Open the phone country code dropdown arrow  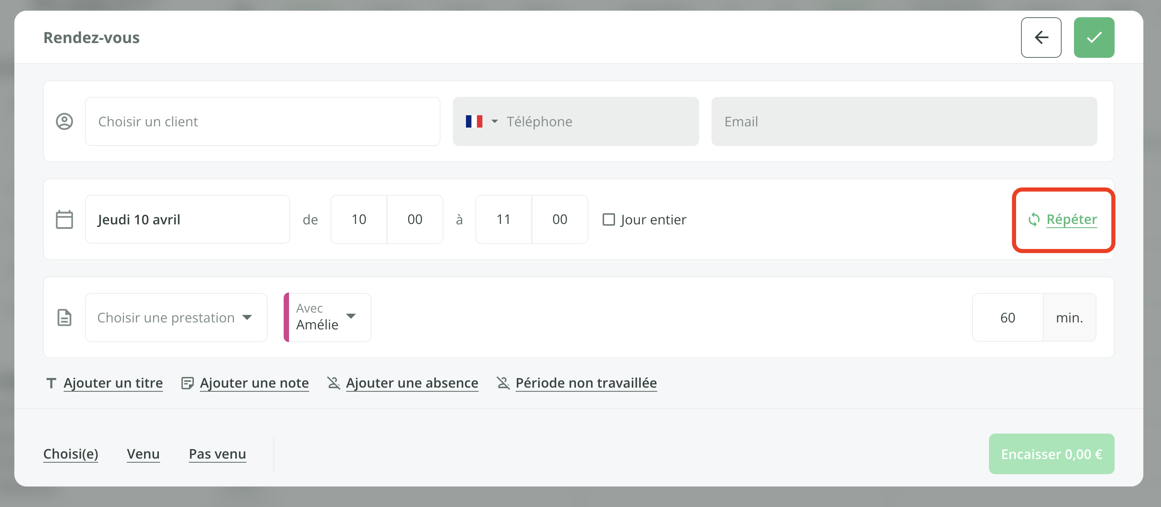494,121
